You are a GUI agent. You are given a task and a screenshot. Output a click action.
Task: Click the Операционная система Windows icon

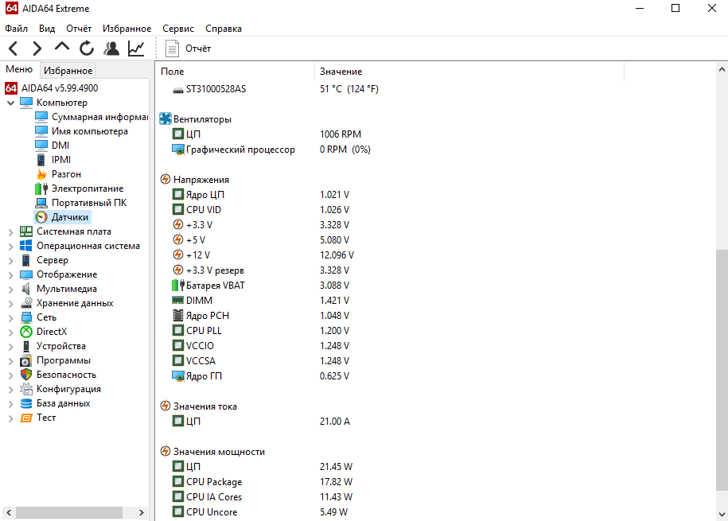coord(26,246)
